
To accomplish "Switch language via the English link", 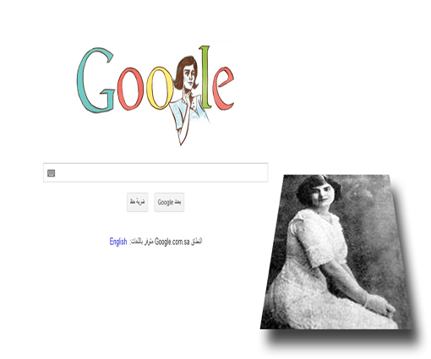I will [118, 242].
